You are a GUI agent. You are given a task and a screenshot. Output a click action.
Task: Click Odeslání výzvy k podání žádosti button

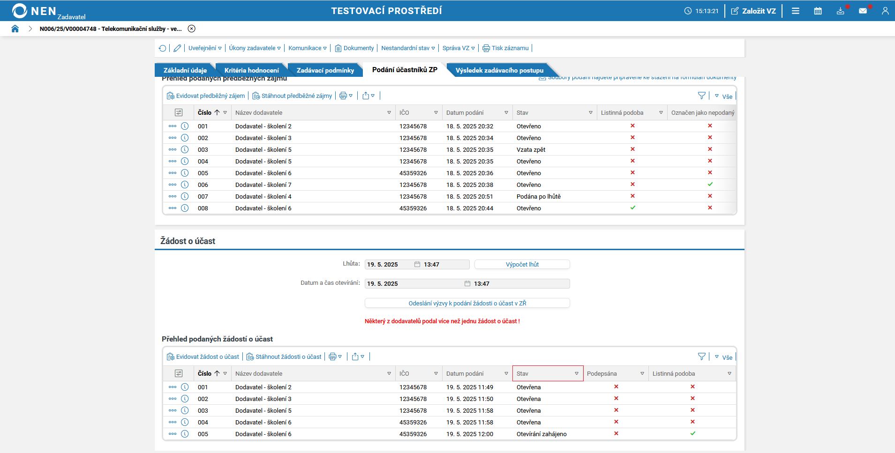point(467,304)
